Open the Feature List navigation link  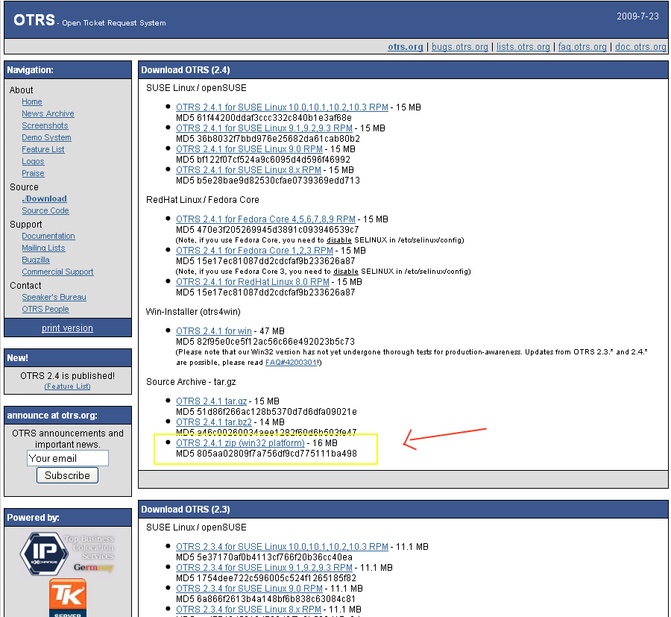[43, 149]
